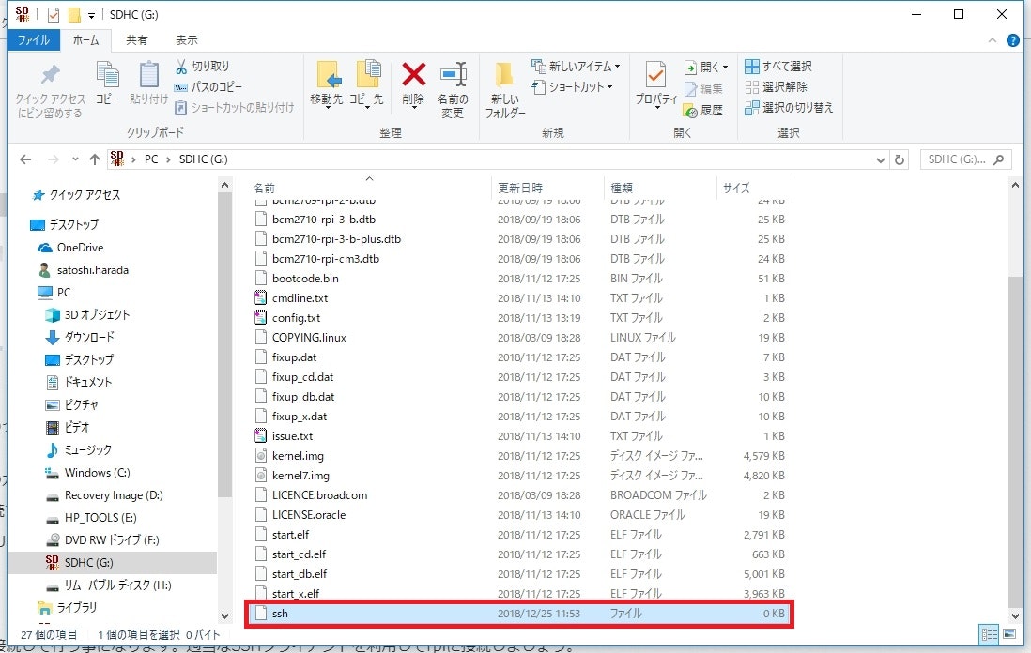
Task: Switch to large icons view in status bar
Action: click(x=1009, y=634)
